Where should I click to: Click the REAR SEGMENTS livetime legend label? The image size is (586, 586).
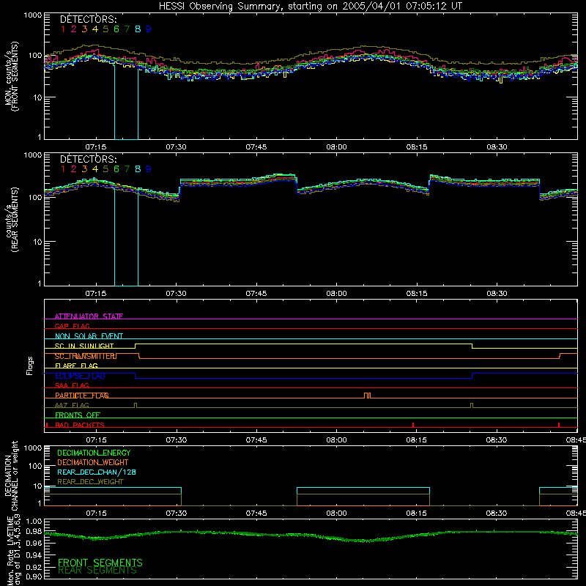coord(97,571)
